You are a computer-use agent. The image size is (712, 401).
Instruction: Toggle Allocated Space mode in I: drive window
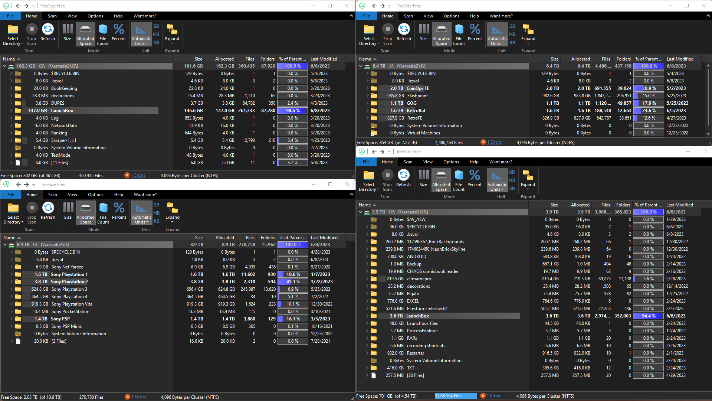pyautogui.click(x=86, y=213)
